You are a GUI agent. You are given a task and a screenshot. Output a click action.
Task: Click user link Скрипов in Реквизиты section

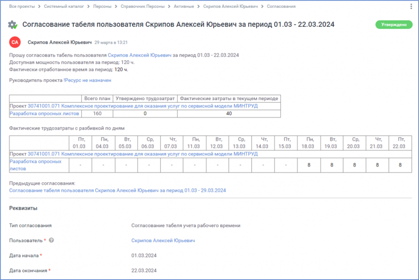point(163,241)
